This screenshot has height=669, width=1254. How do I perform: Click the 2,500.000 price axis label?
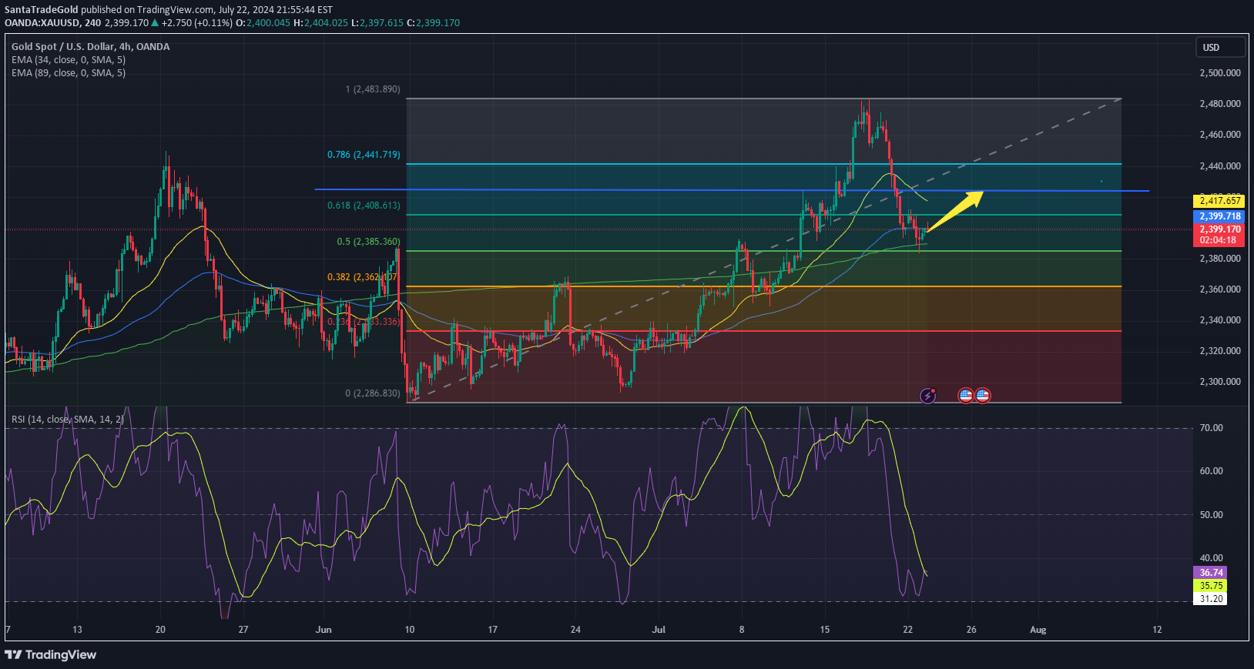pyautogui.click(x=1220, y=73)
